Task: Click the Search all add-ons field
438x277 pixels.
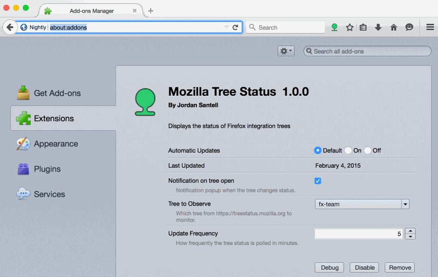Action: click(x=368, y=51)
